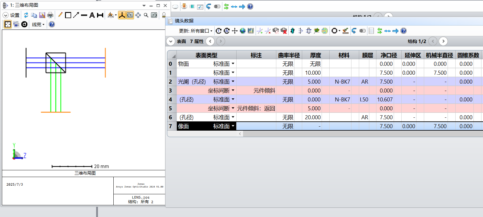Select the 元件倾斜：返回 comment cell
The width and height of the screenshot is (483, 217).
tap(256, 108)
